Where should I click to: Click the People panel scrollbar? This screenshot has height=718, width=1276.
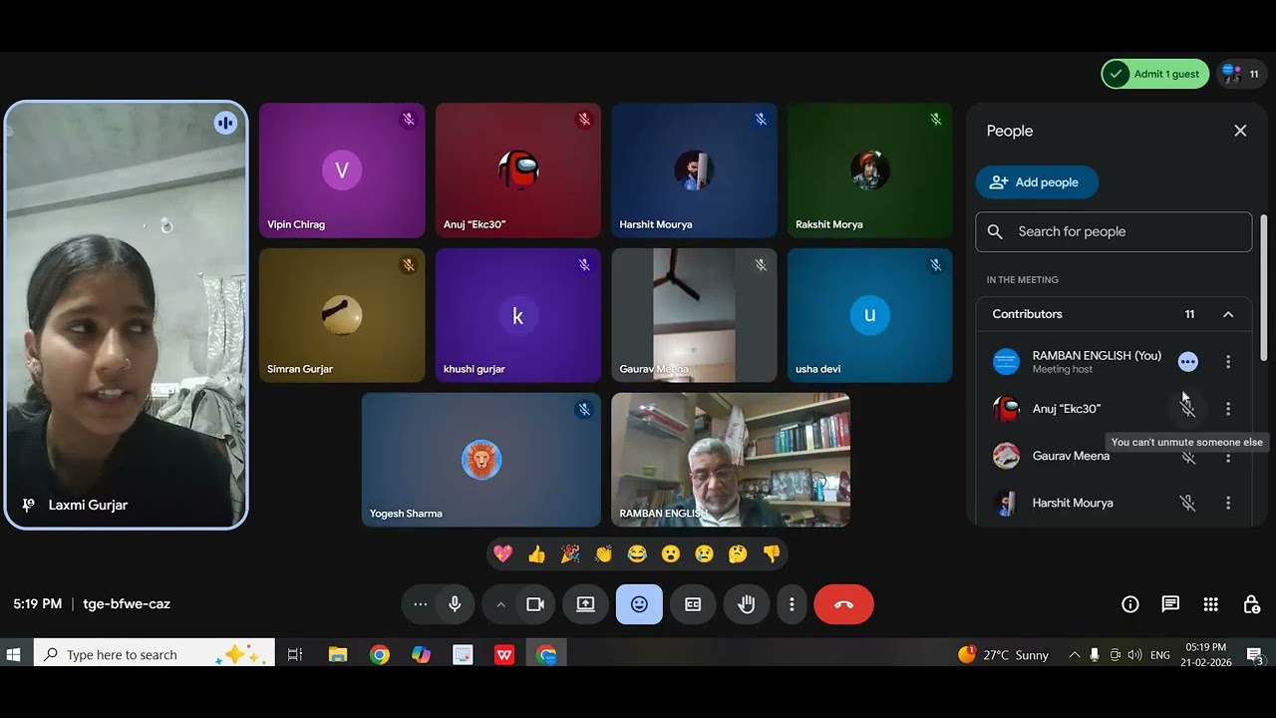pos(1264,288)
